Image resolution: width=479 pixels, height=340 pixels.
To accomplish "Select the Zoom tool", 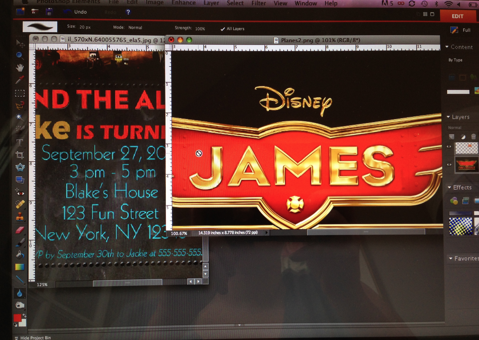I will 19,55.
